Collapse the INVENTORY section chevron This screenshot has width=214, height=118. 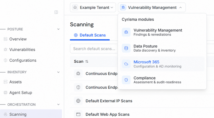click(x=58, y=72)
